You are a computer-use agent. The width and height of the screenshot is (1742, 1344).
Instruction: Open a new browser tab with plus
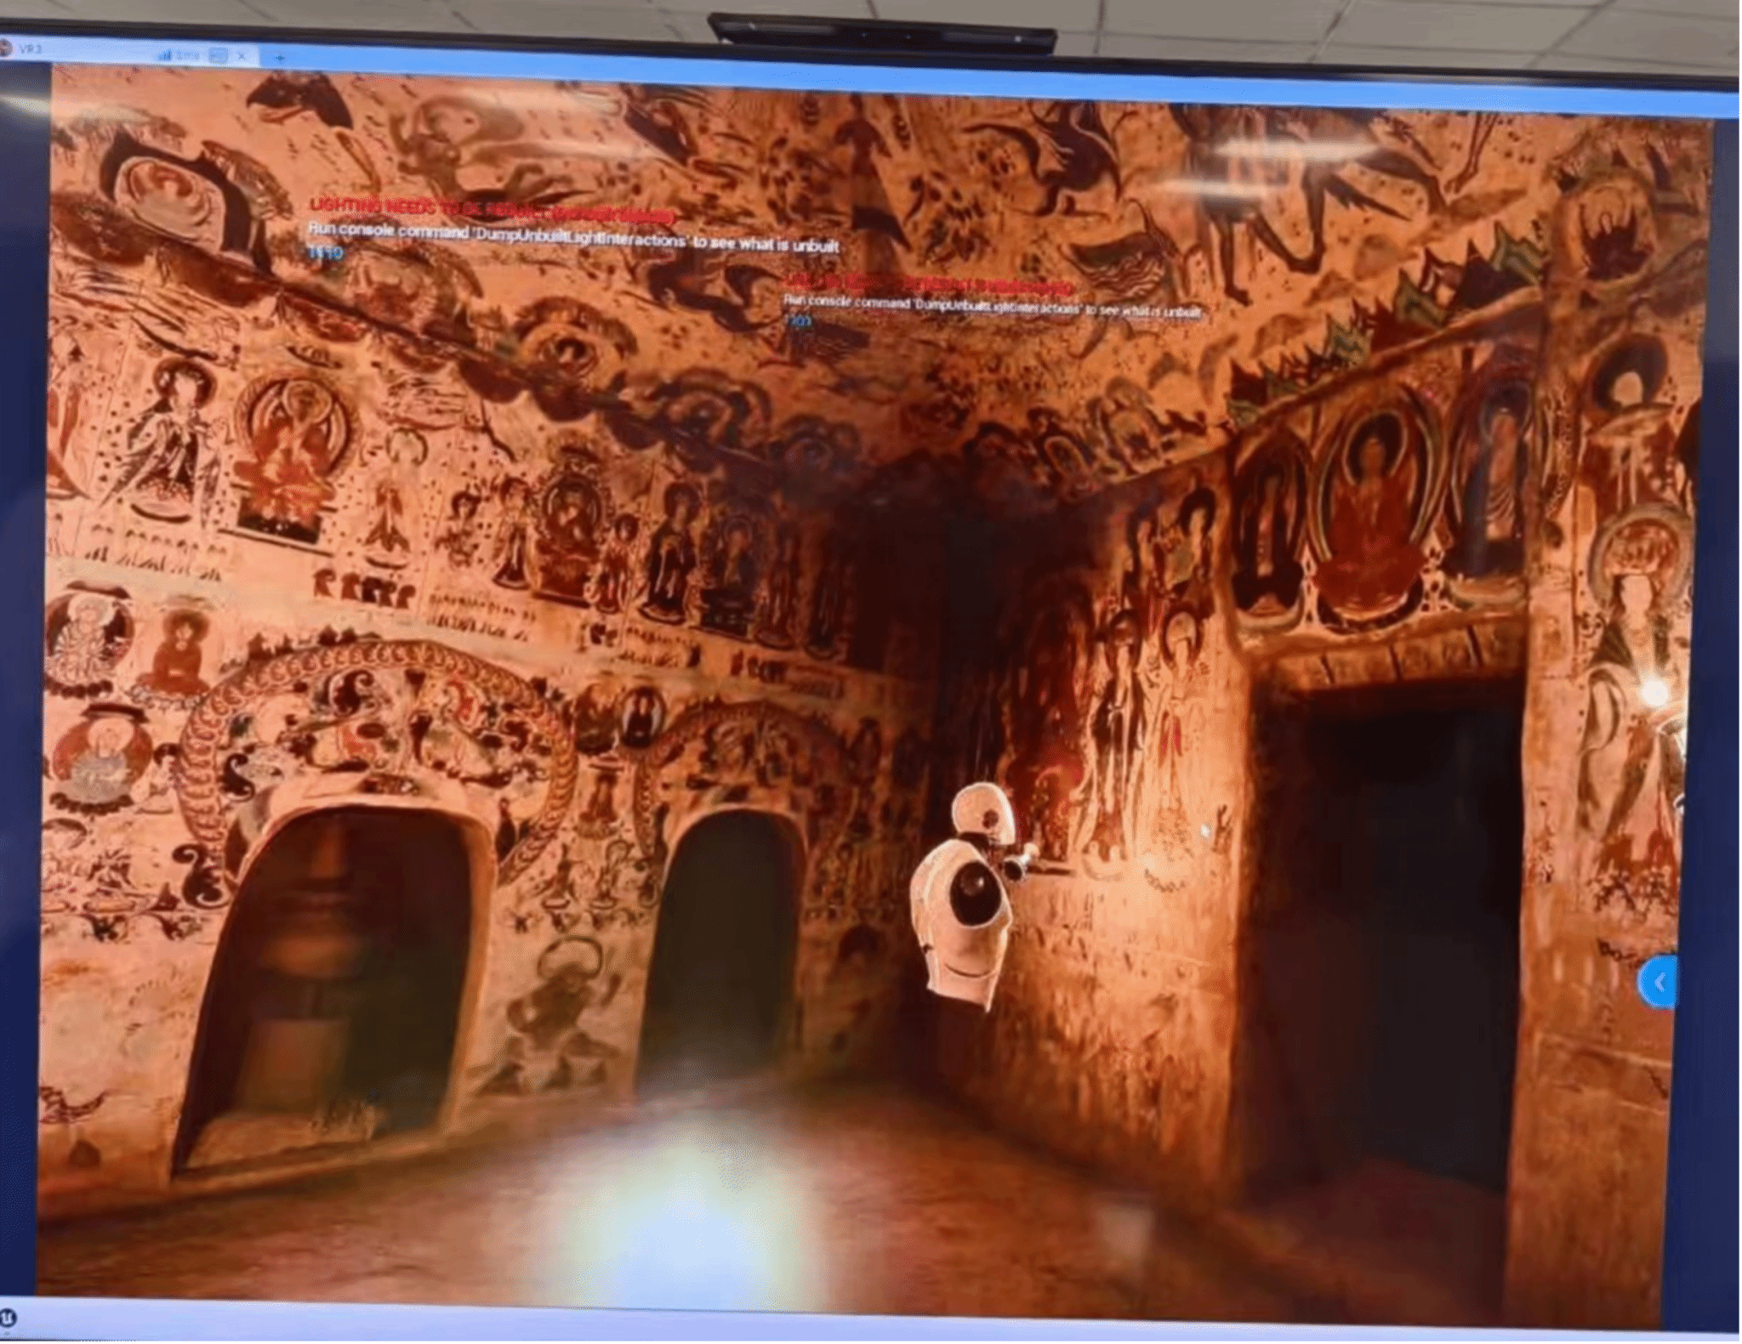pyautogui.click(x=280, y=58)
